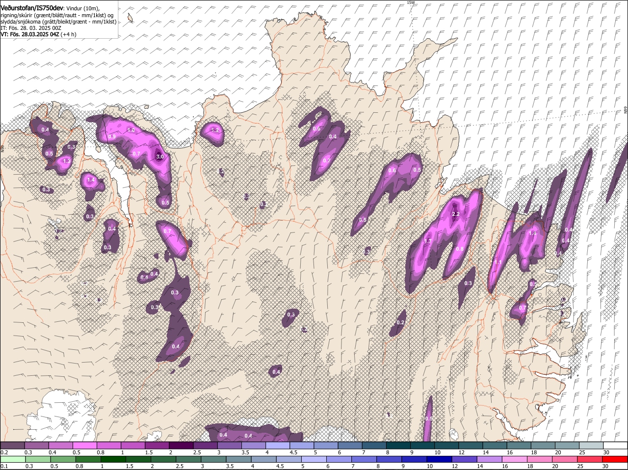Click the 2.2 precipitation label on the map
Image resolution: width=628 pixels, height=470 pixels.
coord(455,214)
